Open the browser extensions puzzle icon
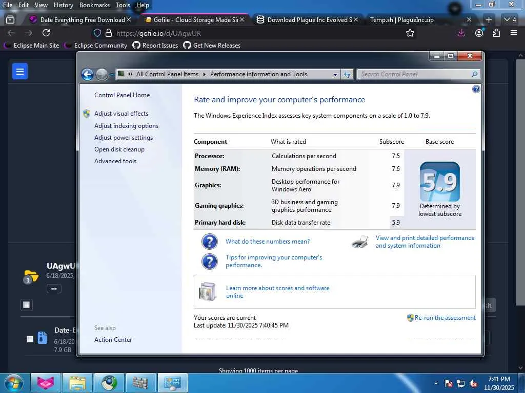 496,33
